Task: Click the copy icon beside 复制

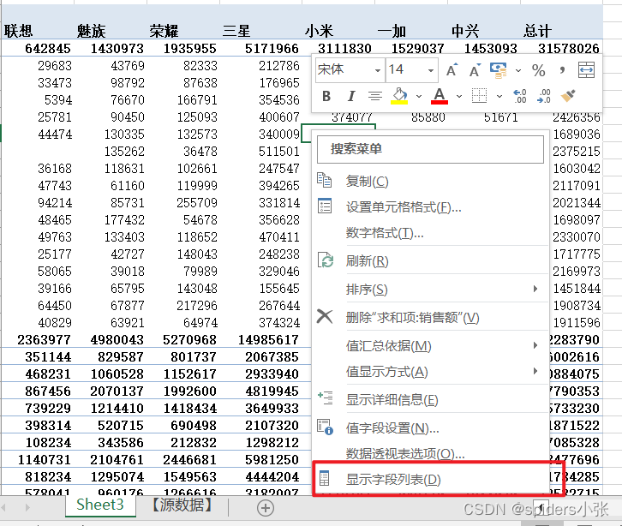Action: coord(325,180)
